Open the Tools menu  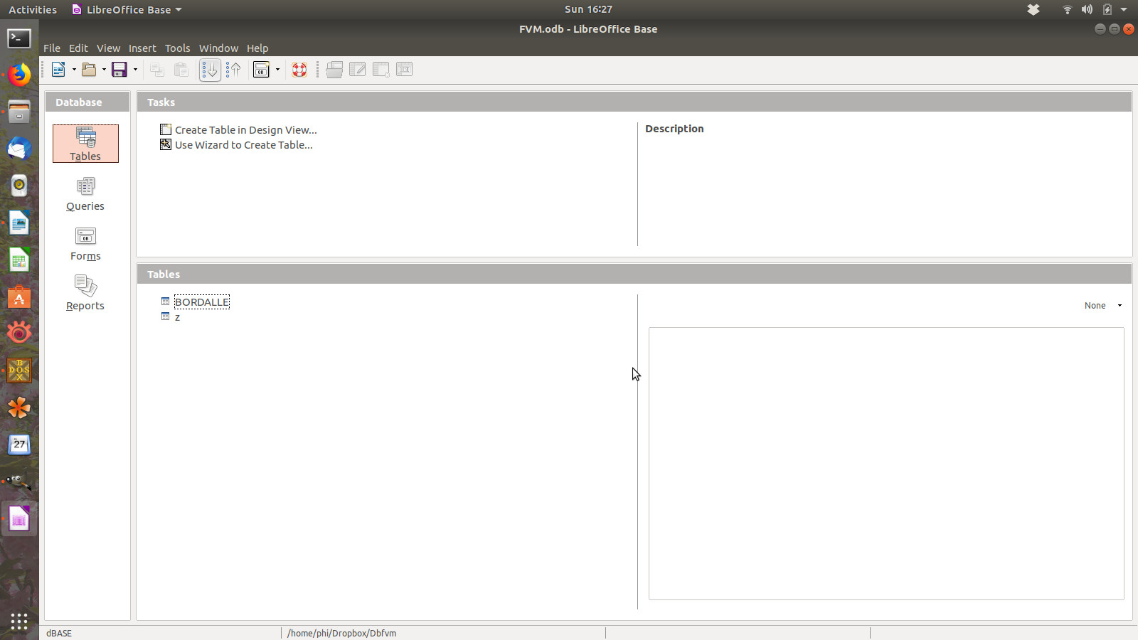(x=177, y=48)
